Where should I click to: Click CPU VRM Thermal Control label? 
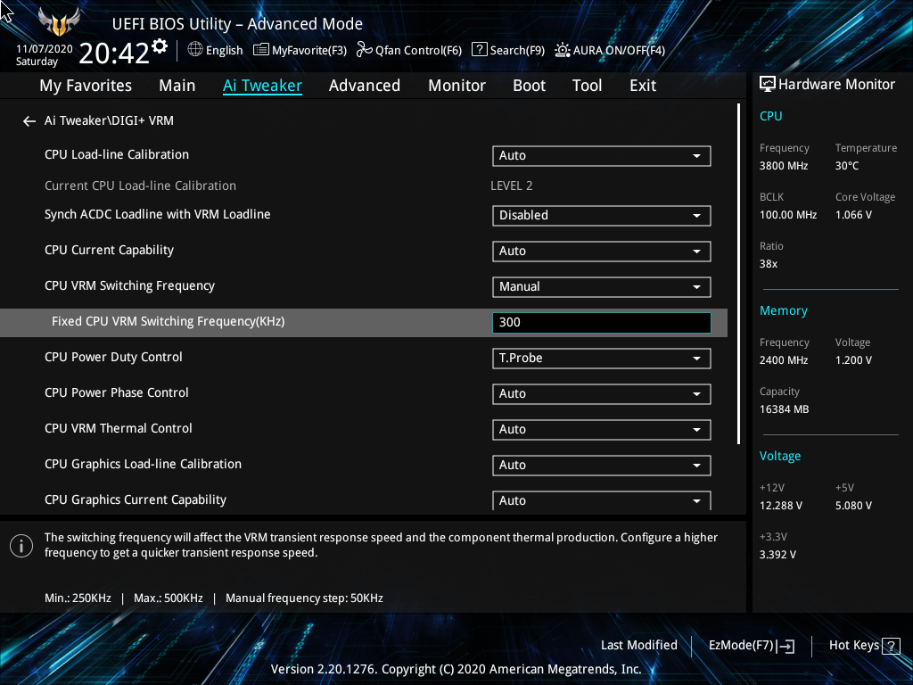[x=119, y=428]
